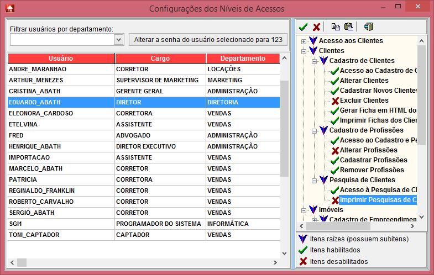The height and width of the screenshot is (275, 434).
Task: Select the SERGIO_ABATH user row
Action: pyautogui.click(x=32, y=213)
